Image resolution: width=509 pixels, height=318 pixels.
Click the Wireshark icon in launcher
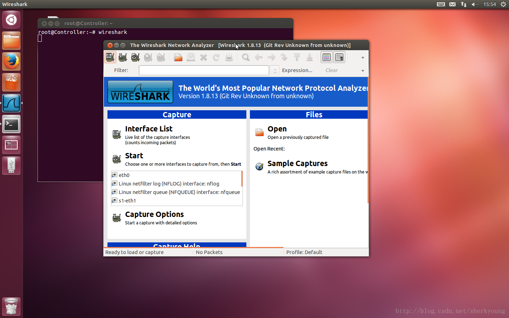tap(11, 103)
